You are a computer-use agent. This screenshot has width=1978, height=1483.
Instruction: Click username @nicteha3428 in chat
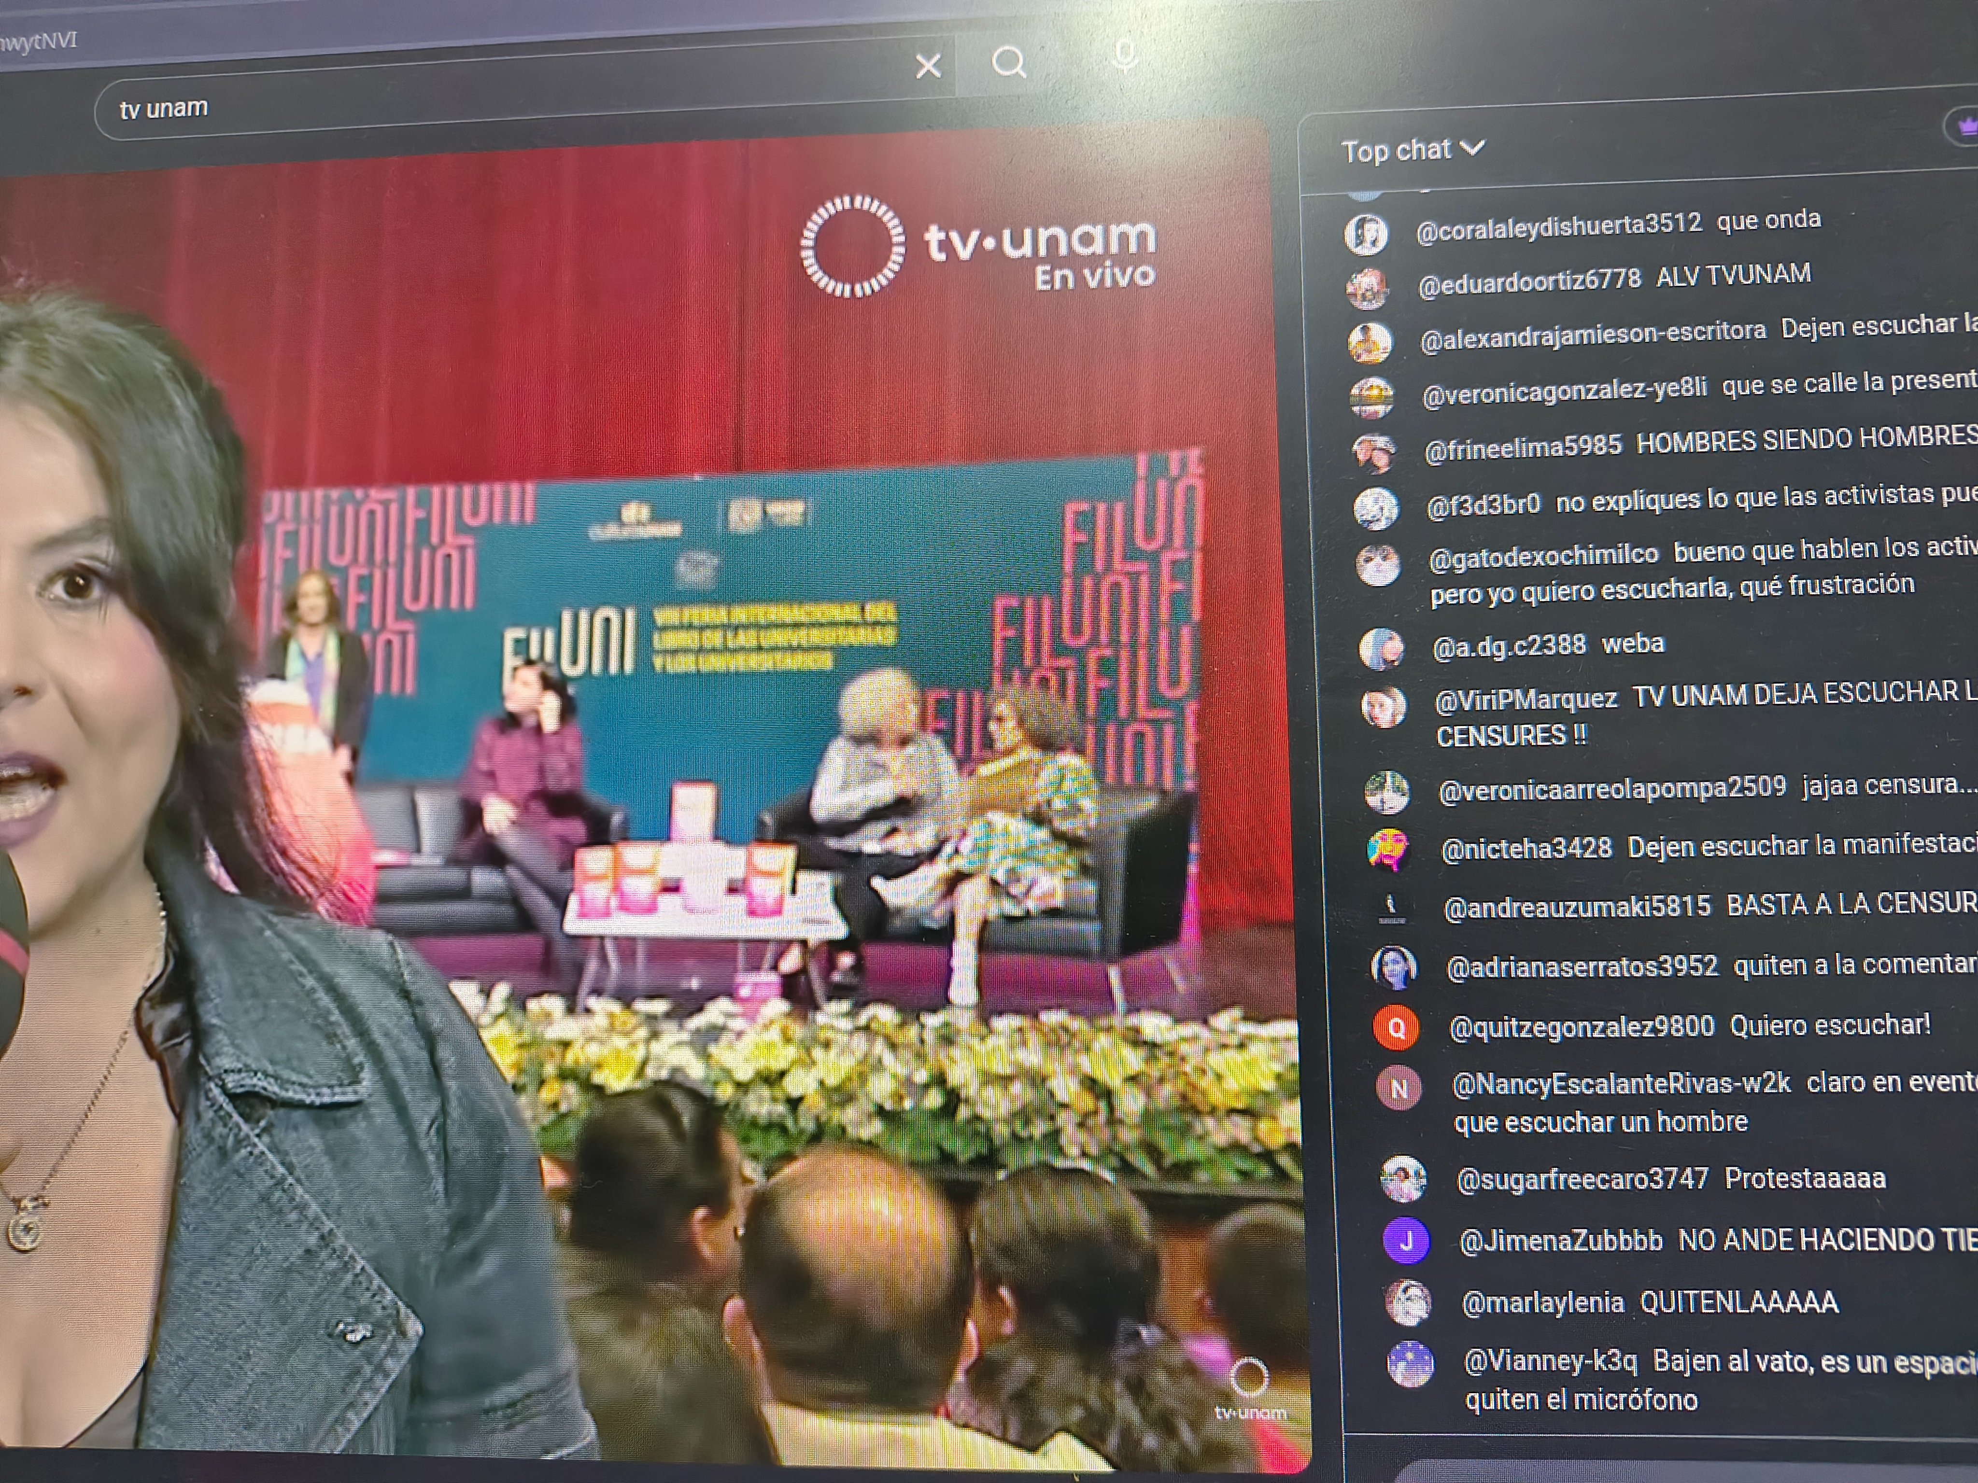[x=1527, y=847]
